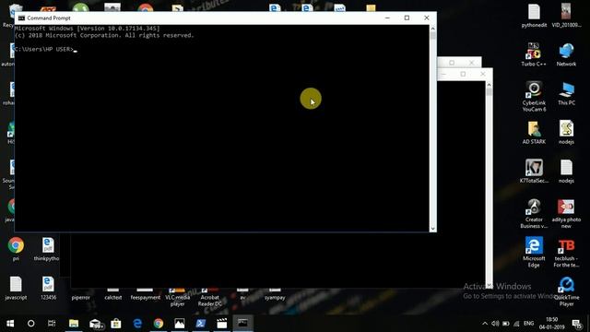
Task: Open the Photos app on taskbar
Action: pos(180,324)
